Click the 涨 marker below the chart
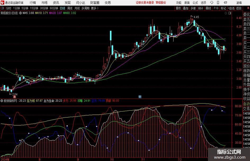Screen dimensions: 250x161 (15, 96)
